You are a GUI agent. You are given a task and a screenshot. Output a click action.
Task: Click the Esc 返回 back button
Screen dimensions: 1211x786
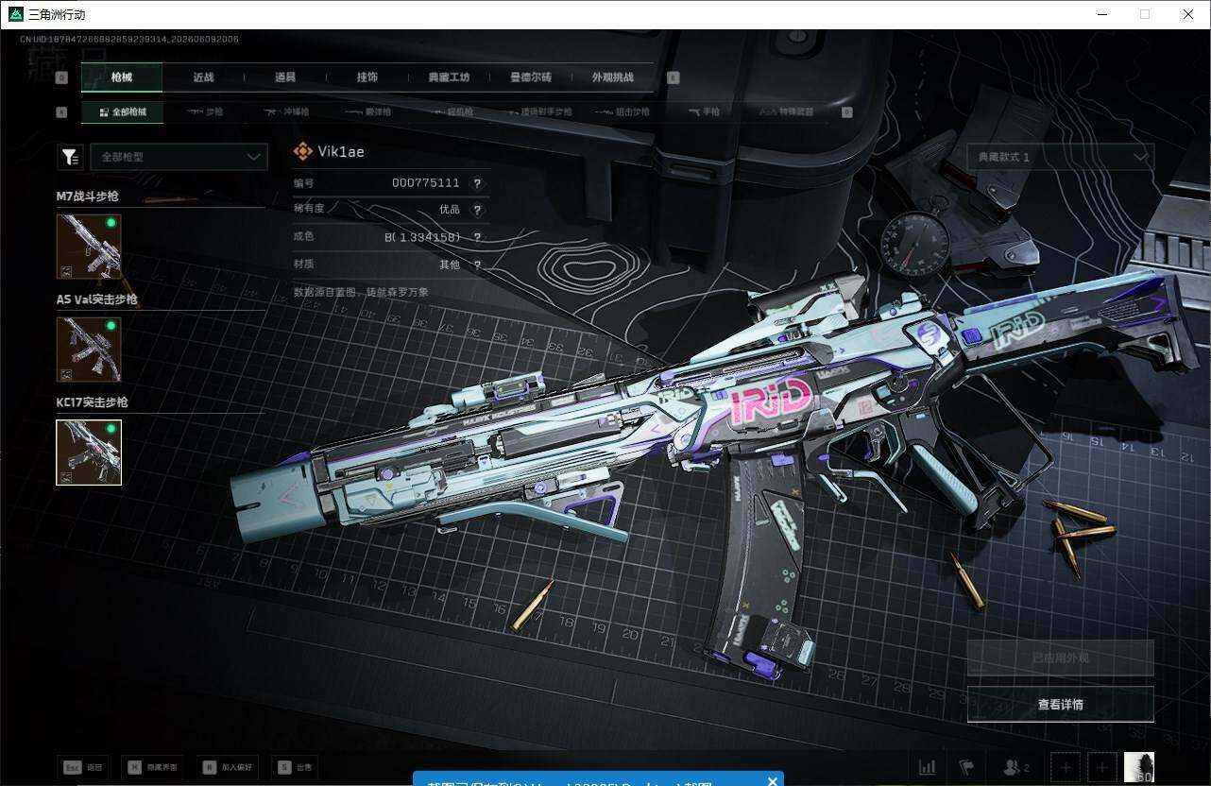[x=83, y=767]
